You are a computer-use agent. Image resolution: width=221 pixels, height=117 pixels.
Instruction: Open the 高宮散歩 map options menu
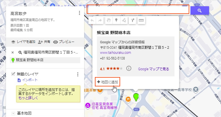coord(80,13)
